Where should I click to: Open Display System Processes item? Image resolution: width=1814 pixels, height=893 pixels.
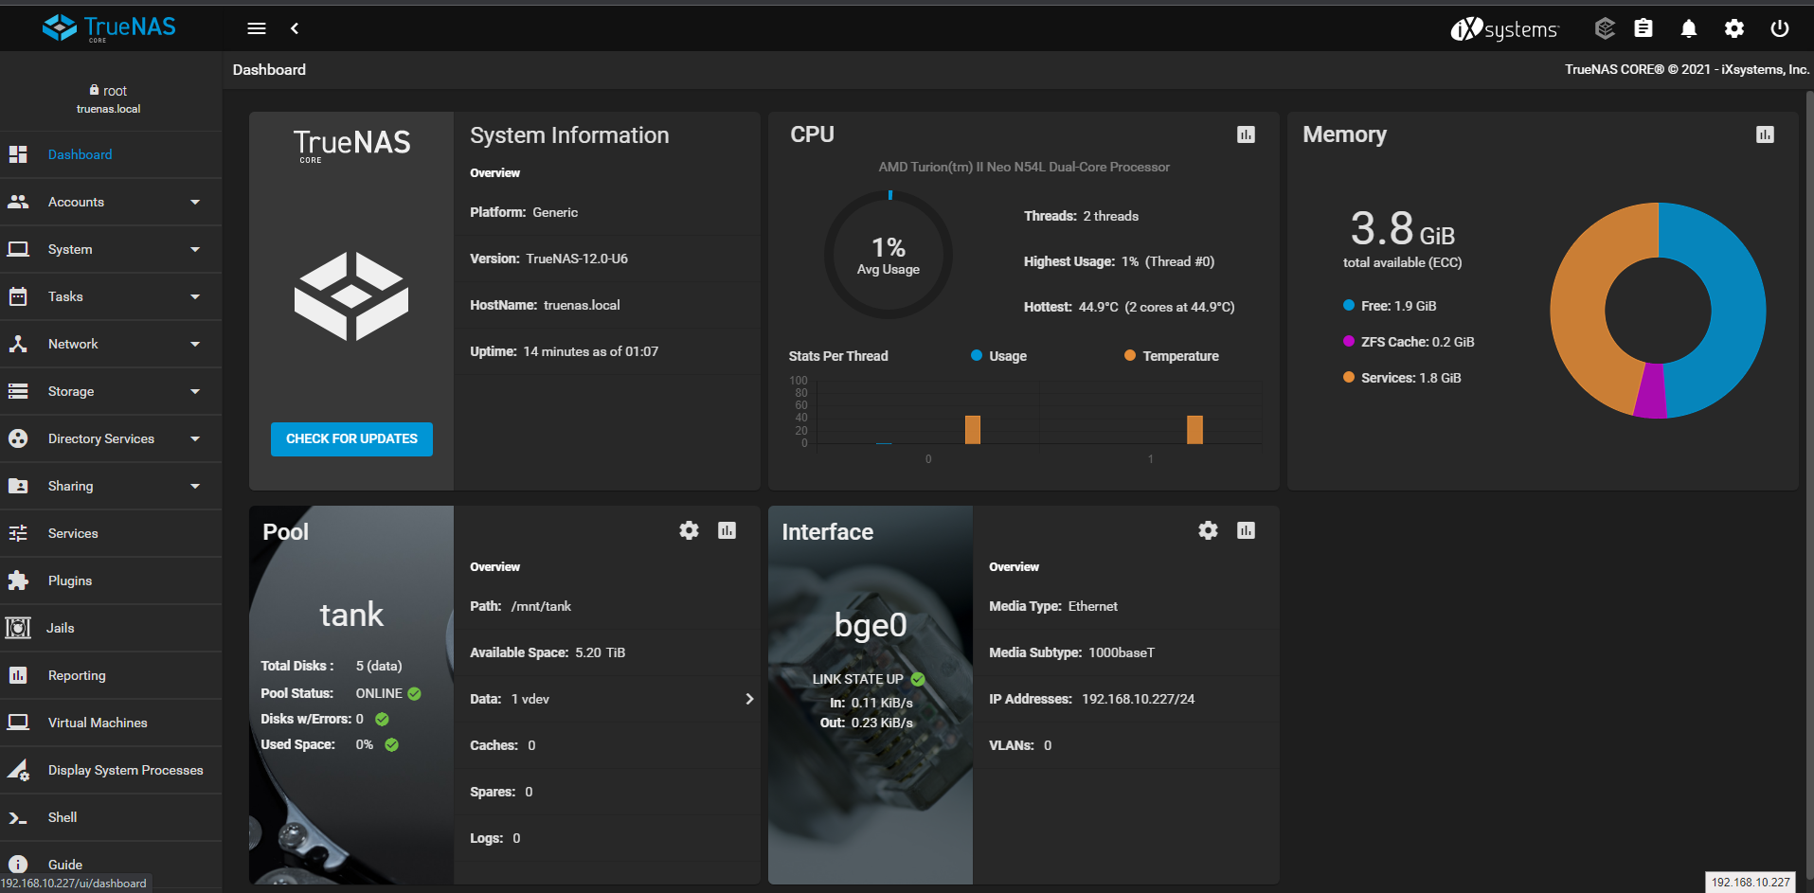coord(111,770)
